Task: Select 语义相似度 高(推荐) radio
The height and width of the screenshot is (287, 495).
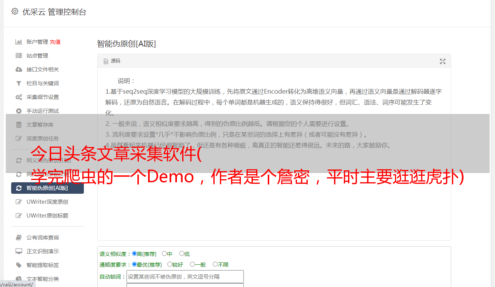Action: (x=134, y=254)
